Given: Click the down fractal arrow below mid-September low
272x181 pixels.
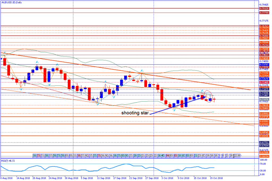Looking at the screenshot, I should pyautogui.click(x=97, y=104).
